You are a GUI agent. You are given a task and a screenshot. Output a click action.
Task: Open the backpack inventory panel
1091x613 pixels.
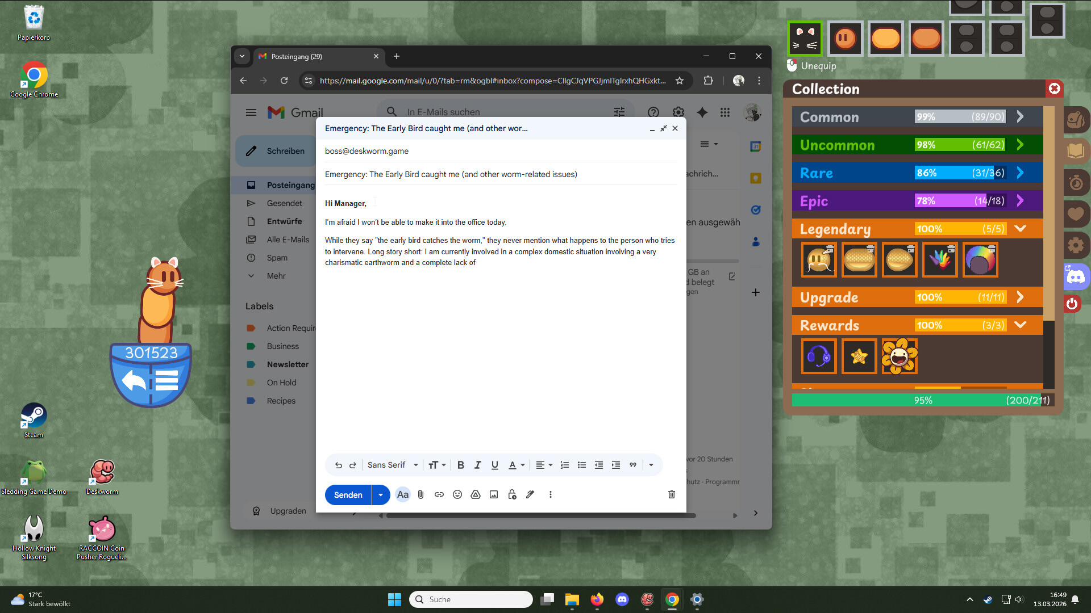tap(1076, 120)
